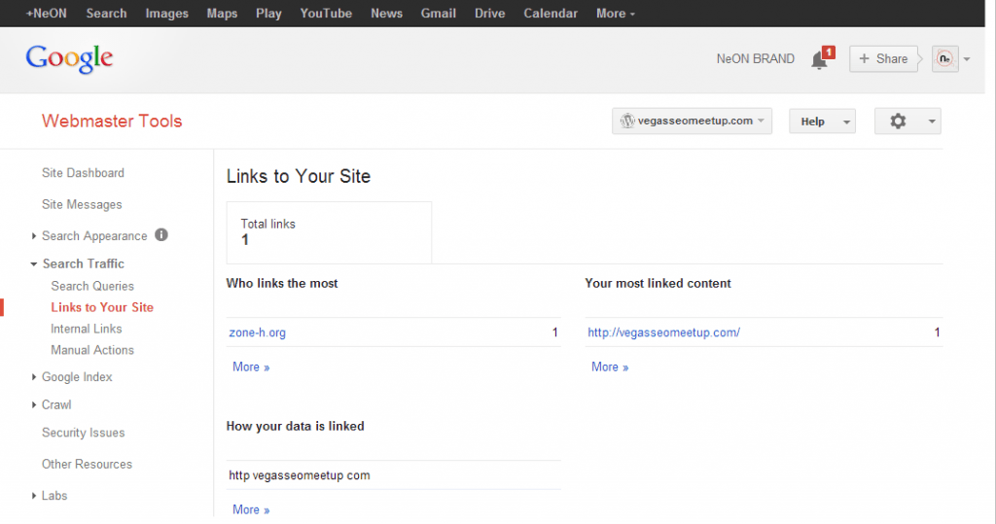Open Maps in the top bar
This screenshot has width=996, height=524.
click(222, 14)
